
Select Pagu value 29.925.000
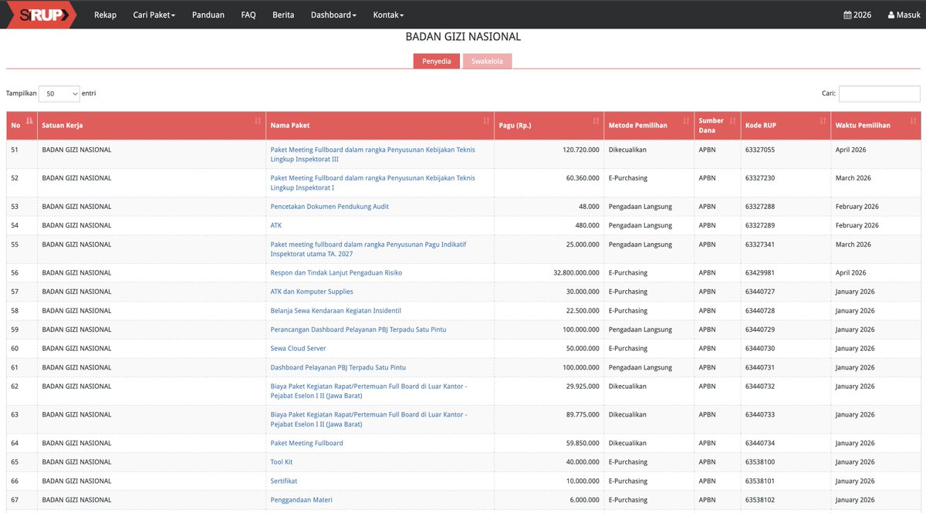click(x=583, y=386)
